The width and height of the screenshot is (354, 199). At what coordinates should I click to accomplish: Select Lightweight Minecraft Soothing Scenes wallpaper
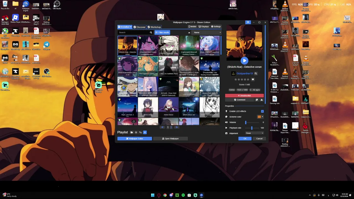point(189,46)
